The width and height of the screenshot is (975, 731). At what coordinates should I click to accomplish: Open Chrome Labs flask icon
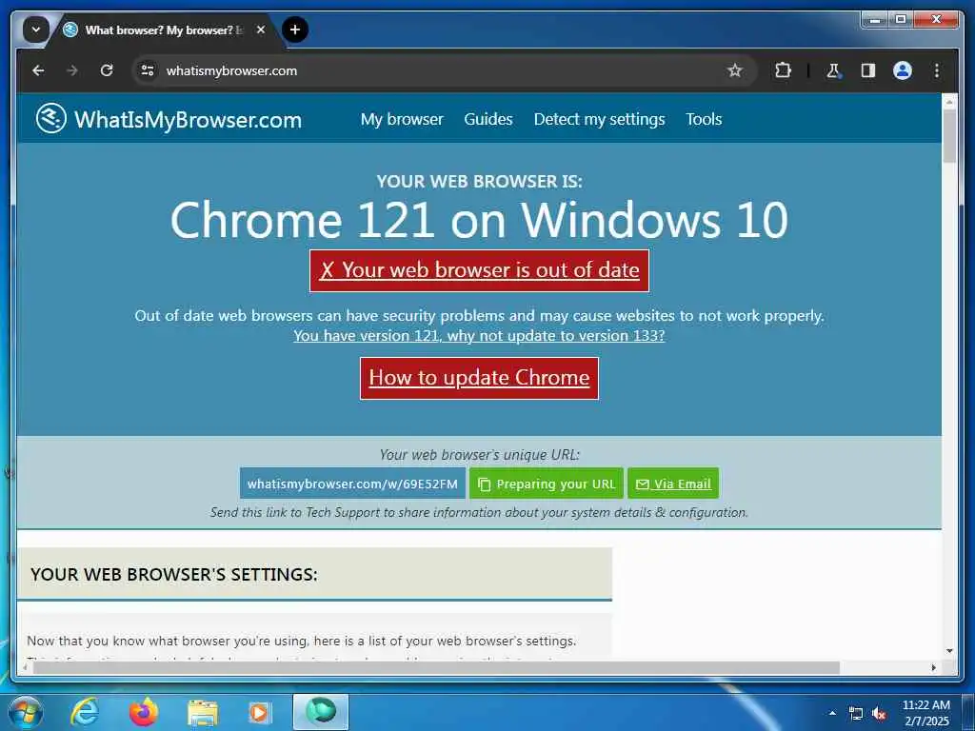(x=833, y=70)
